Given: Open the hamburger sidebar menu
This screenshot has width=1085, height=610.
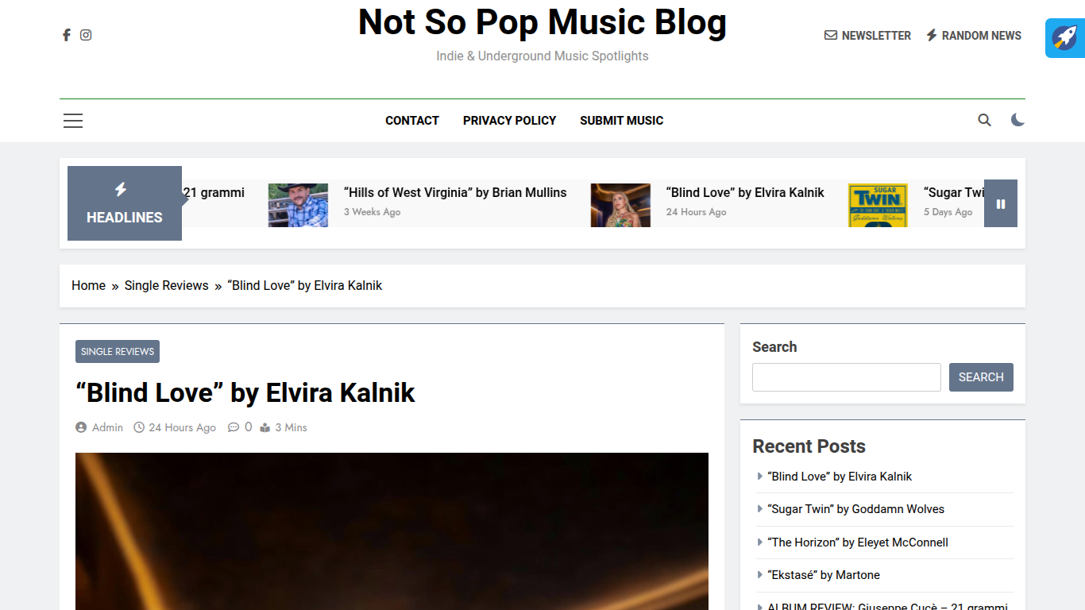Looking at the screenshot, I should (73, 121).
